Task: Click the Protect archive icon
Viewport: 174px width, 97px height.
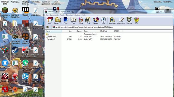Action: pyautogui.click(x=129, y=20)
